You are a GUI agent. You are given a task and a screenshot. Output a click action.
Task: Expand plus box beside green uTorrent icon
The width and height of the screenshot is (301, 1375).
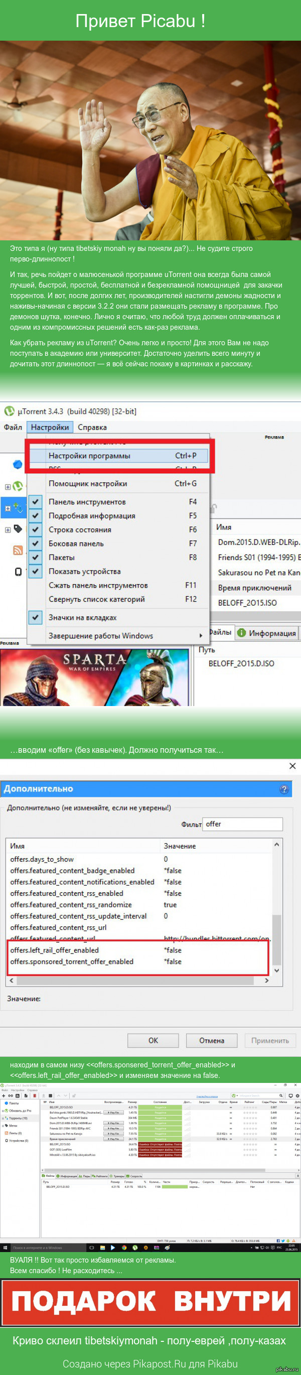(8, 487)
